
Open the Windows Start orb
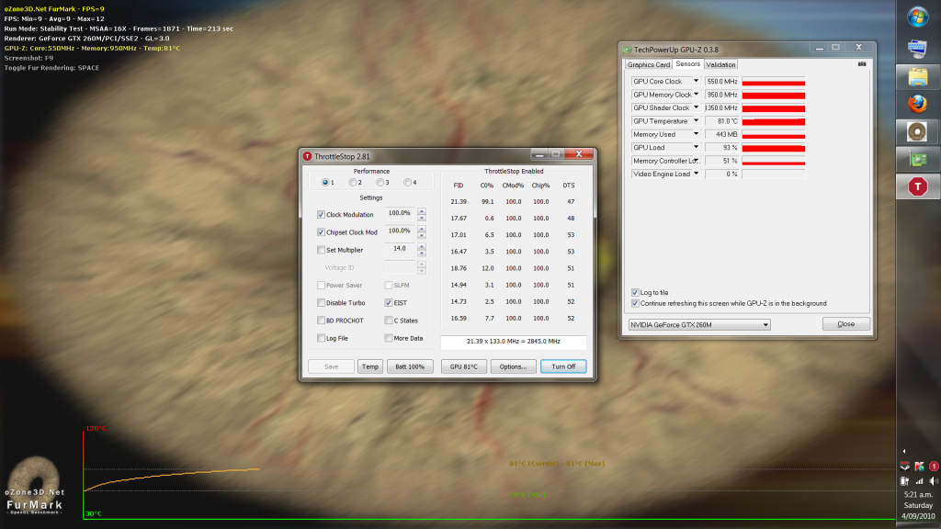pos(918,17)
